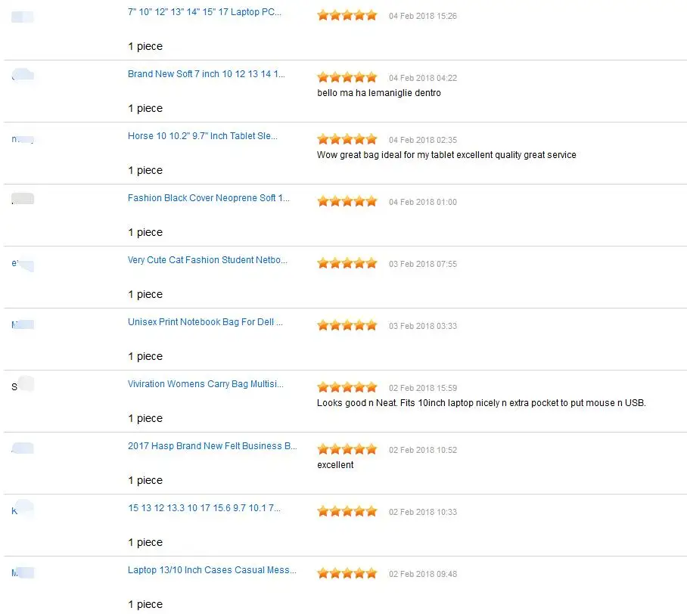Click the blurred reviewer name beside Horse tablet review
The height and width of the screenshot is (614, 687).
pos(23,139)
